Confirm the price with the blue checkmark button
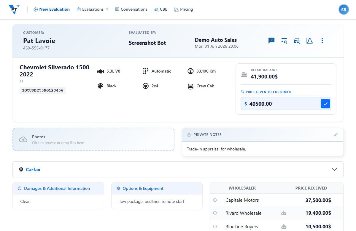The image size is (356, 231). pos(325,104)
